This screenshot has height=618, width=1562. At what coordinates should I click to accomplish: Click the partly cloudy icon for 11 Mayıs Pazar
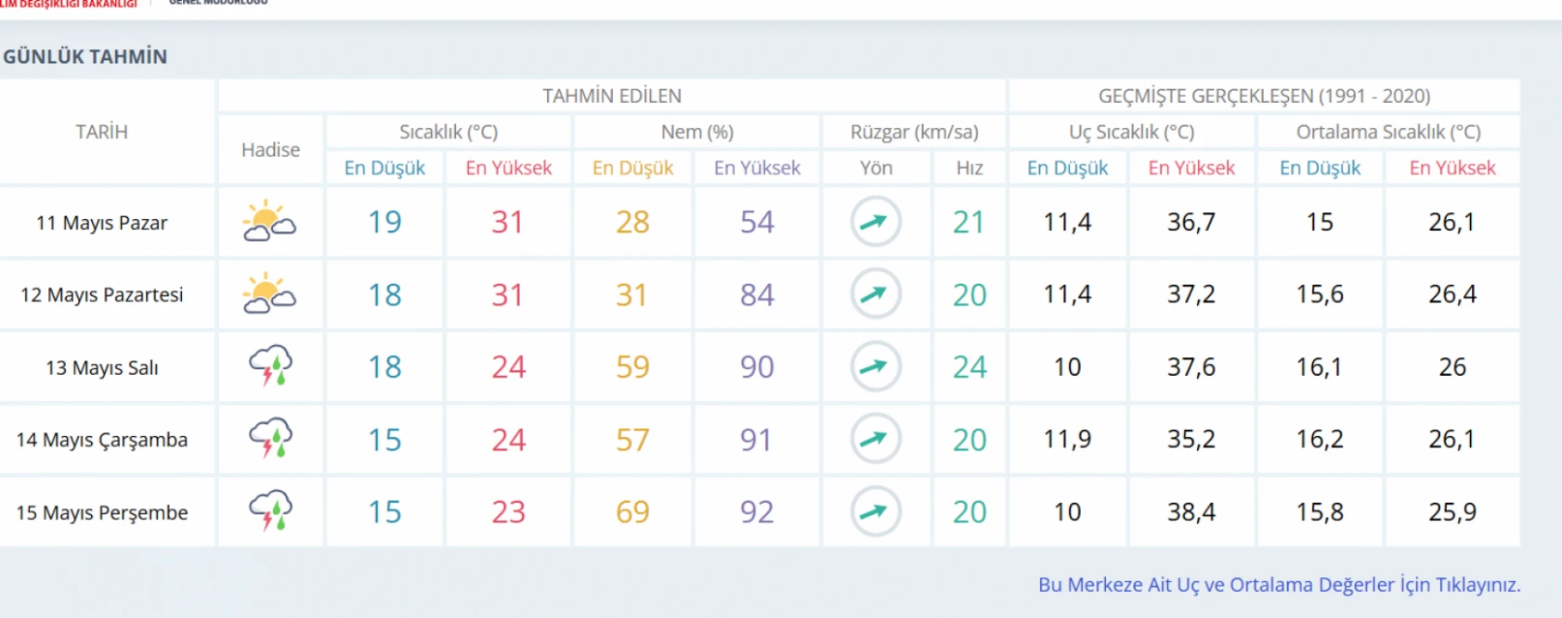(269, 222)
